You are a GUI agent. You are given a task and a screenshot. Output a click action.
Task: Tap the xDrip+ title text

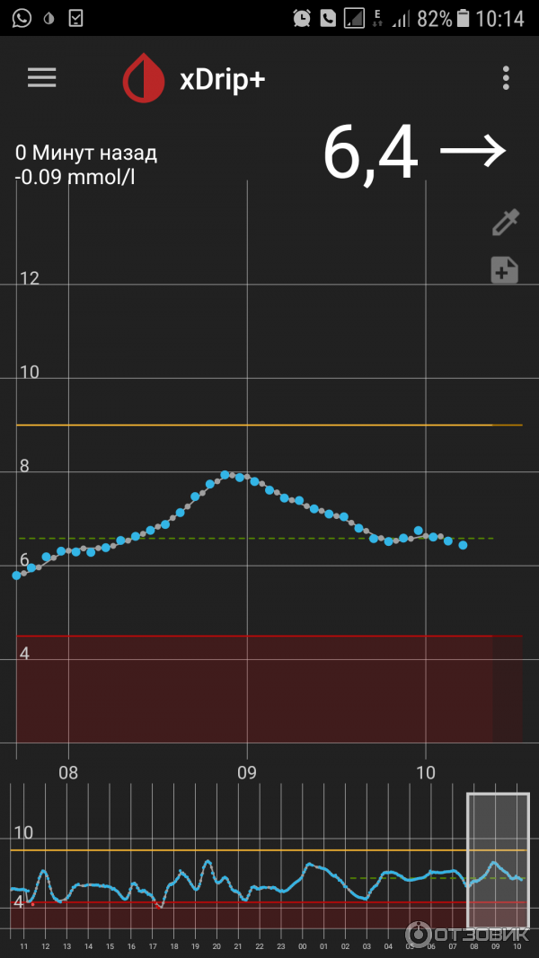pyautogui.click(x=222, y=79)
